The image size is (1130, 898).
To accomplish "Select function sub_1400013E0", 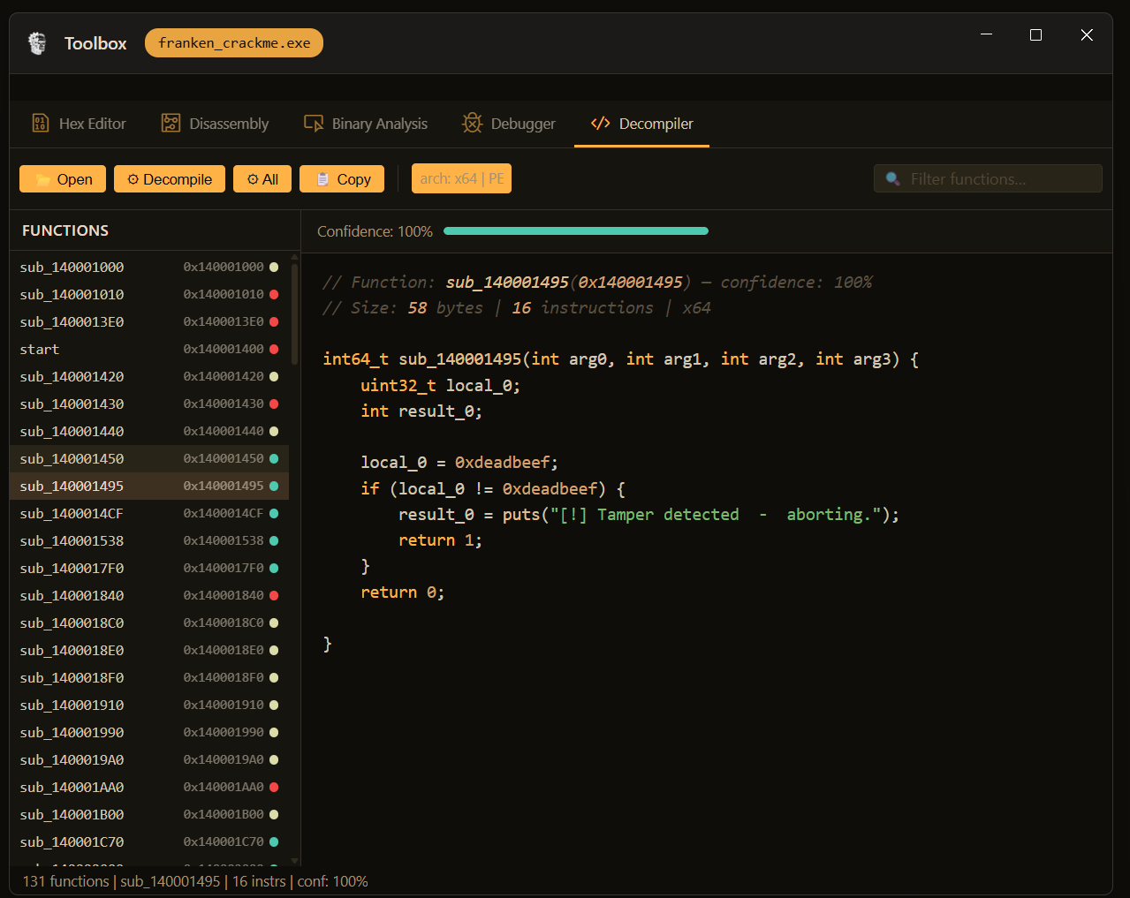I will pos(149,321).
